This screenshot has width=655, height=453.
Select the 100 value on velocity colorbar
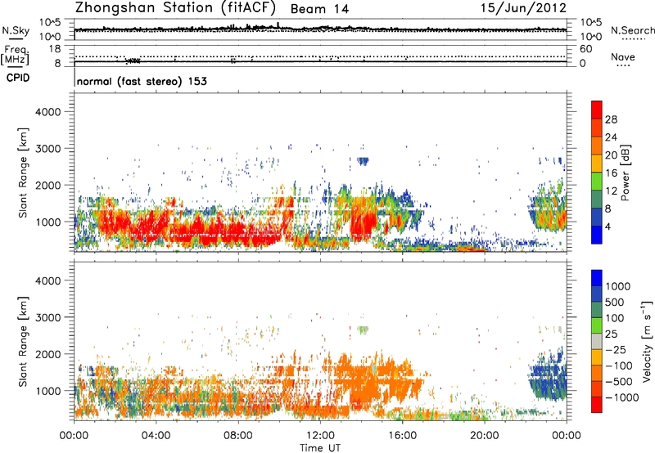[x=615, y=318]
